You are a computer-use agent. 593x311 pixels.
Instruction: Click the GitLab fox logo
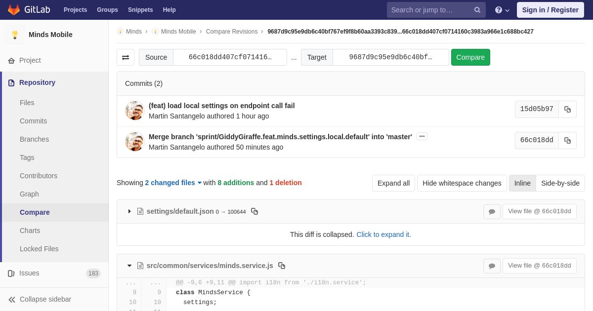pyautogui.click(x=14, y=10)
